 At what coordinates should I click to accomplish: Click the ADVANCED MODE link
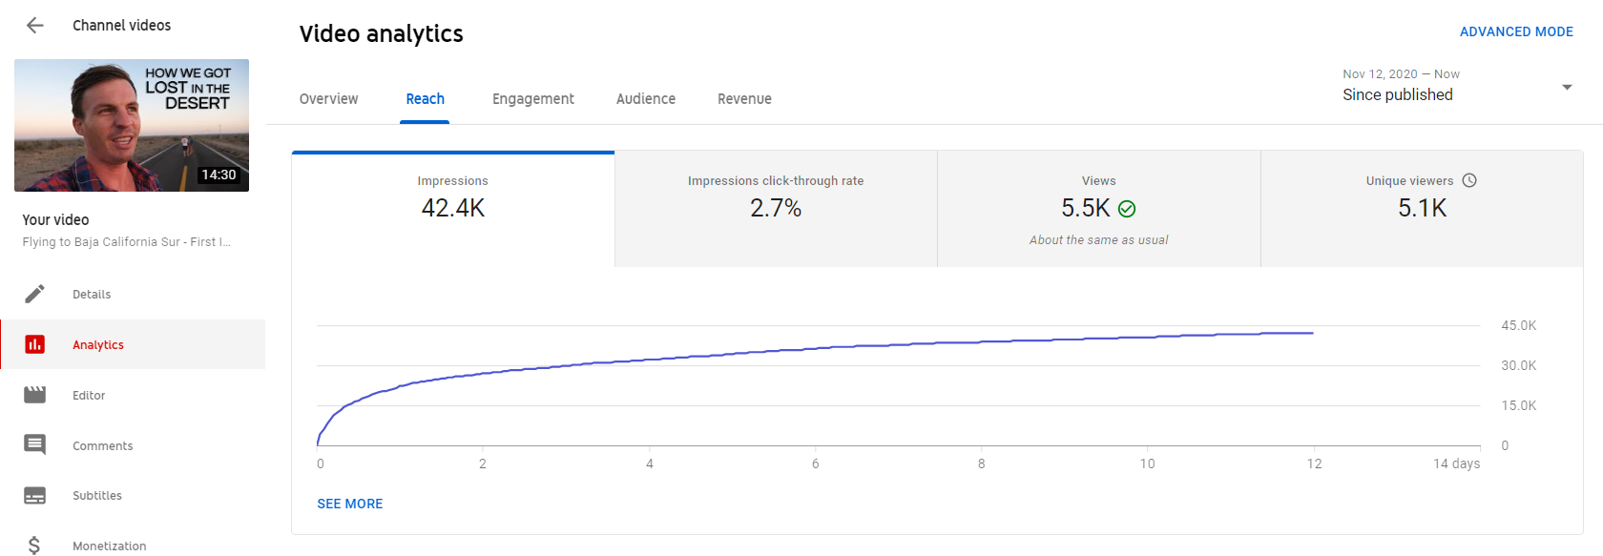(1515, 31)
